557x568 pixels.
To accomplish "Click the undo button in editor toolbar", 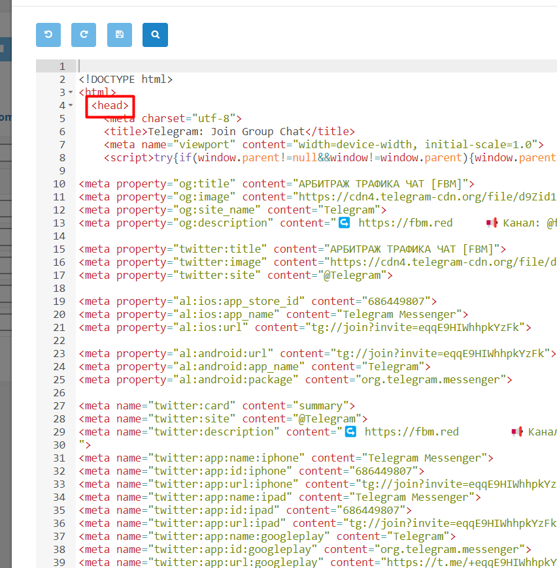I will point(48,35).
